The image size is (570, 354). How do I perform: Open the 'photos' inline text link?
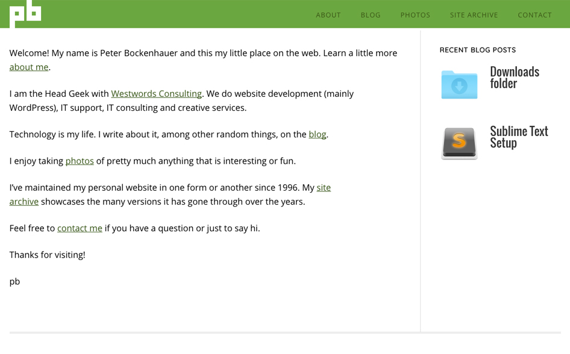pos(80,161)
